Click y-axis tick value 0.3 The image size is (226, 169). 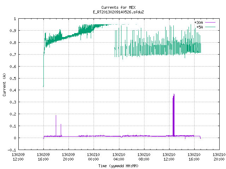pyautogui.click(x=13, y=102)
